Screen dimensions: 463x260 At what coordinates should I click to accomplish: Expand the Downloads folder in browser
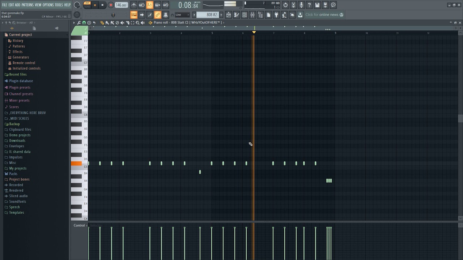point(17,140)
